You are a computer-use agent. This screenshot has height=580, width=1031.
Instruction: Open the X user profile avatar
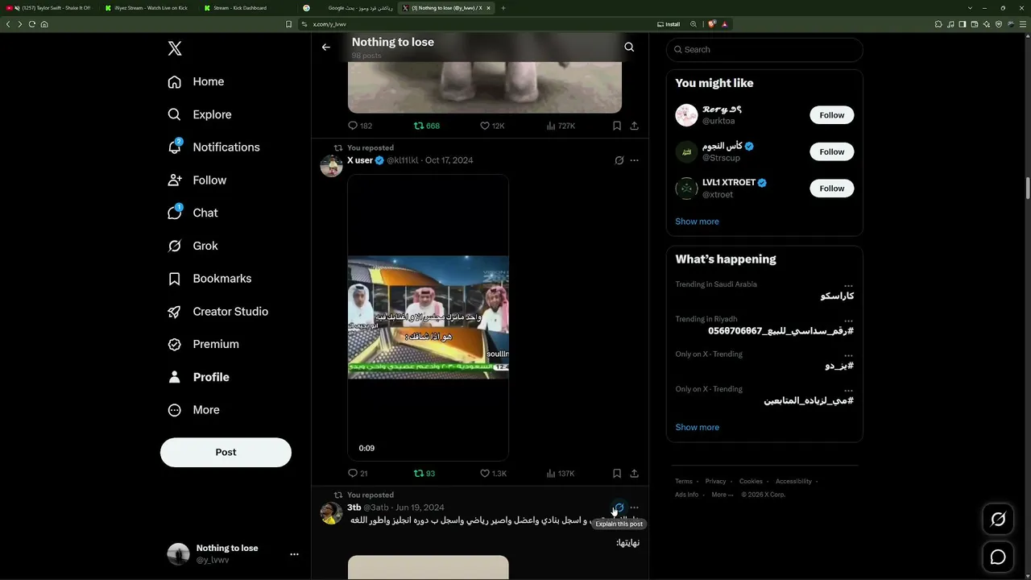[331, 166]
